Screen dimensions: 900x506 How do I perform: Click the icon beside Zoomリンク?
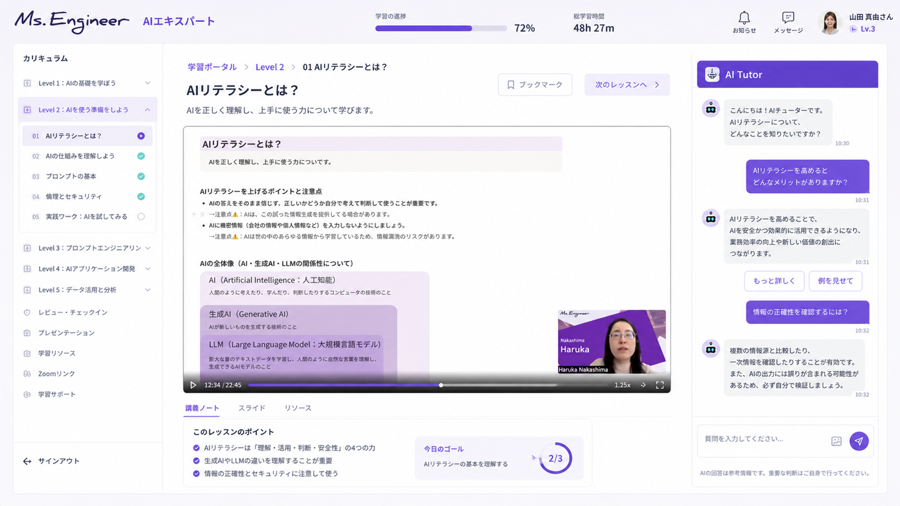(x=27, y=374)
